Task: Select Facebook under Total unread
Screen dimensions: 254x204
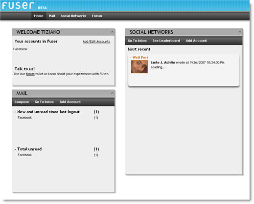Action: [x=24, y=155]
